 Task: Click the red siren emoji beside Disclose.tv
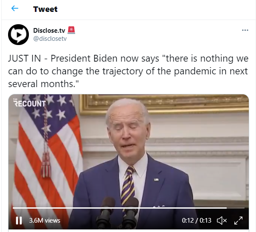71,30
